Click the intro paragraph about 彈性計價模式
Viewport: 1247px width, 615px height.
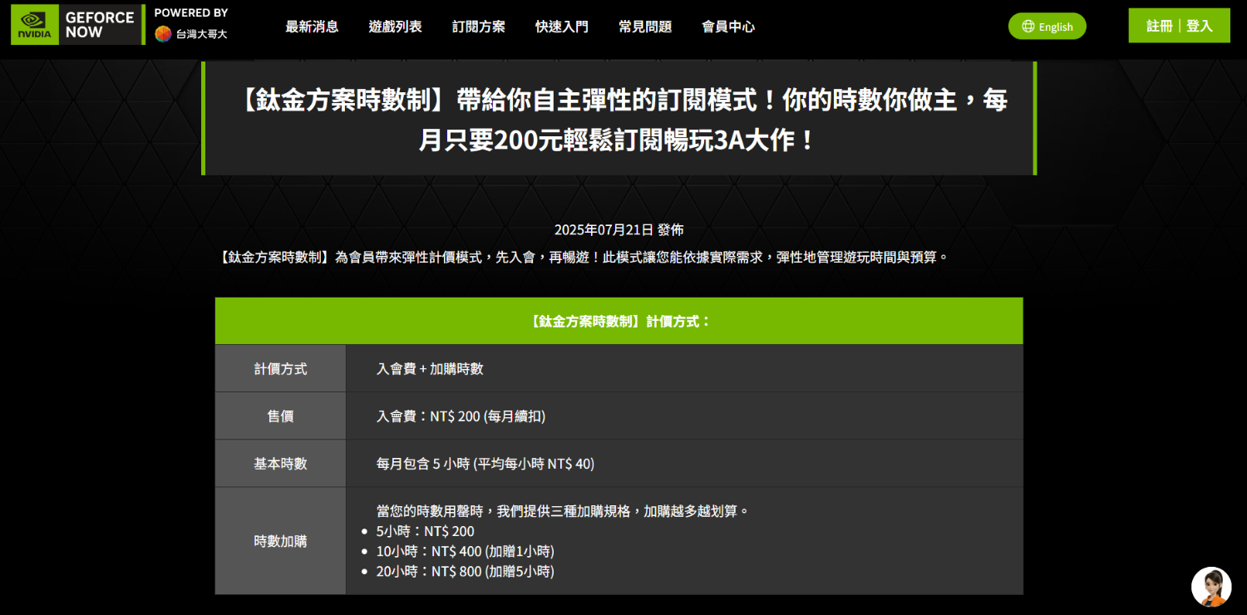click(582, 257)
